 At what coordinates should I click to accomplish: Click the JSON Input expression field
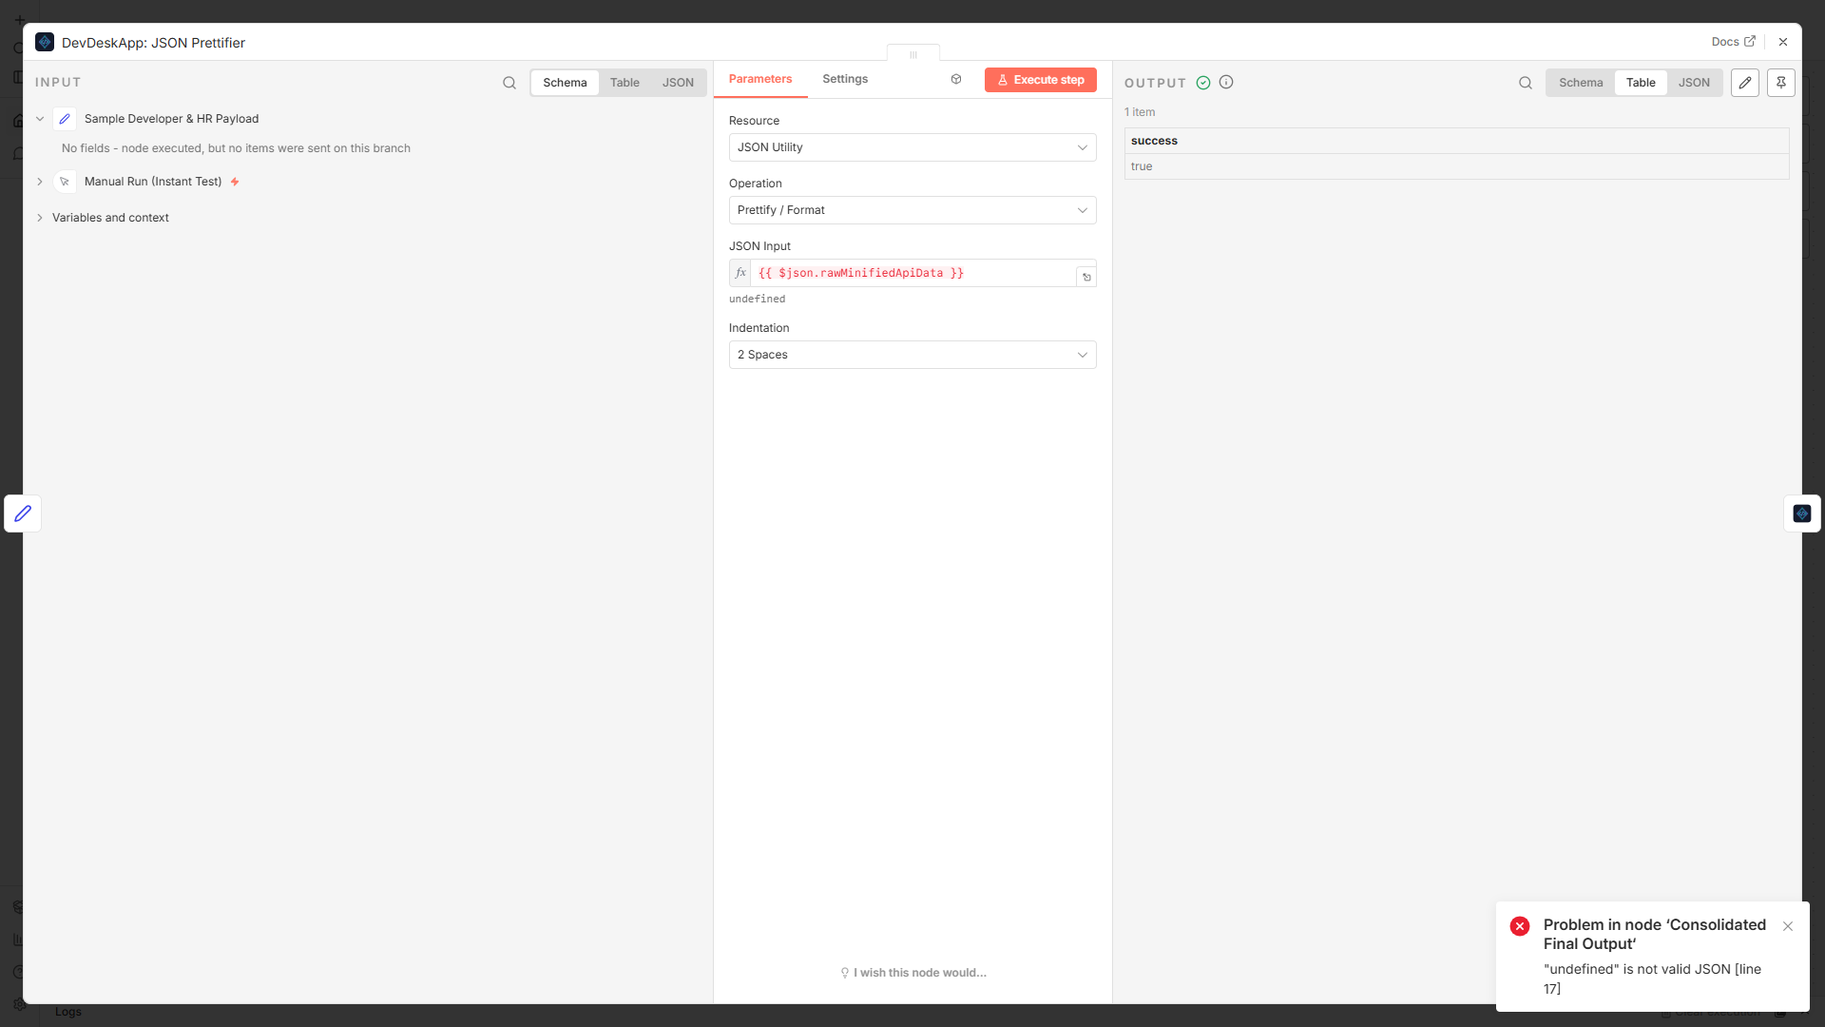912,273
